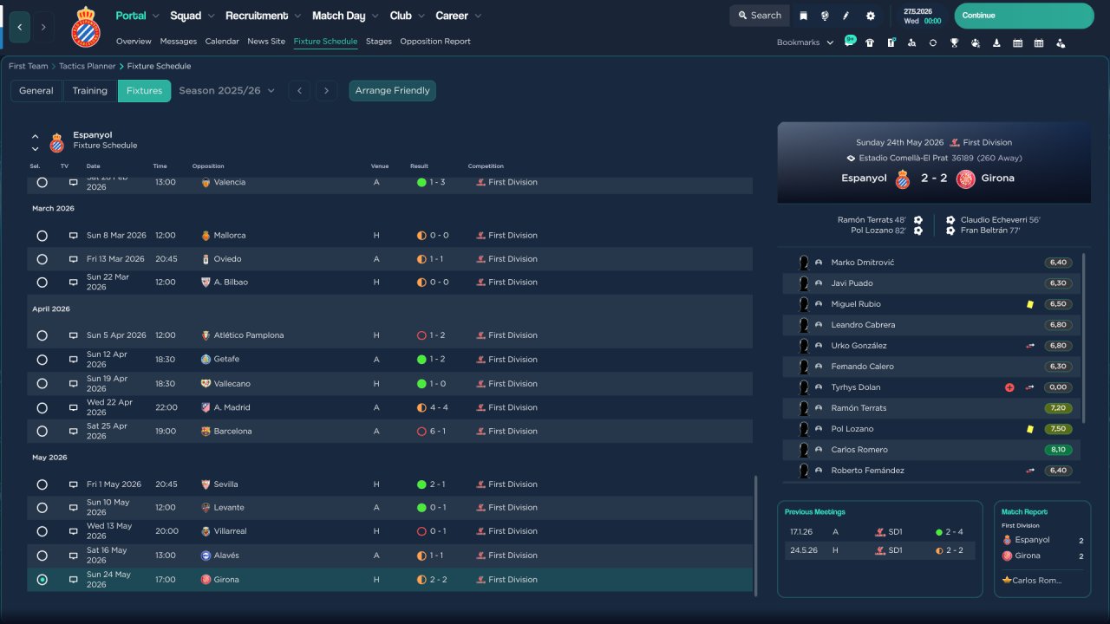Click the Villarreal club badge

[206, 531]
